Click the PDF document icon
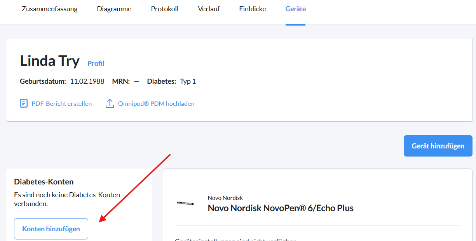The image size is (476, 241). coord(24,103)
